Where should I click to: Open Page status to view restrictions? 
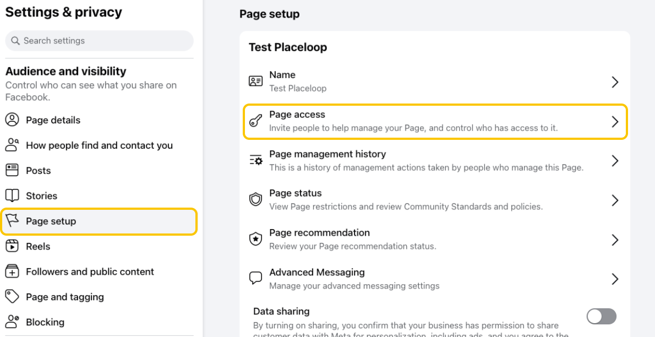coord(435,200)
